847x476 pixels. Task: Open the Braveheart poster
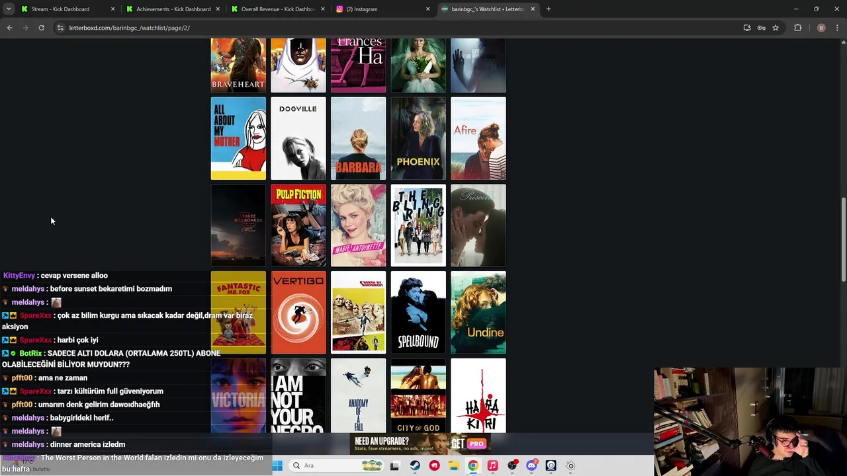tap(238, 65)
